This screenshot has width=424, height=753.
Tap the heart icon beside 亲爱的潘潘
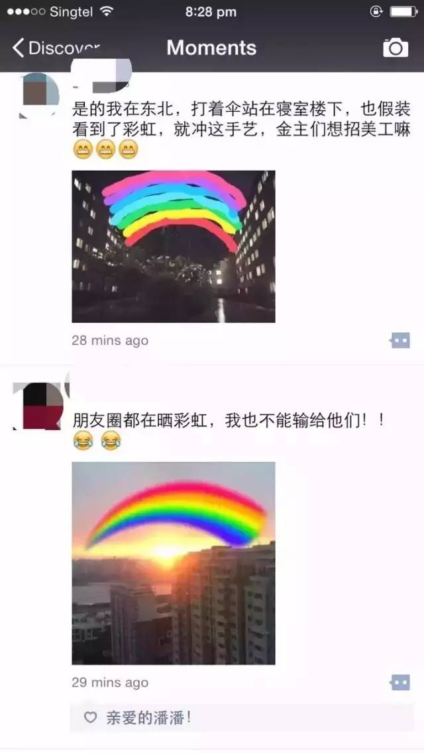(90, 717)
